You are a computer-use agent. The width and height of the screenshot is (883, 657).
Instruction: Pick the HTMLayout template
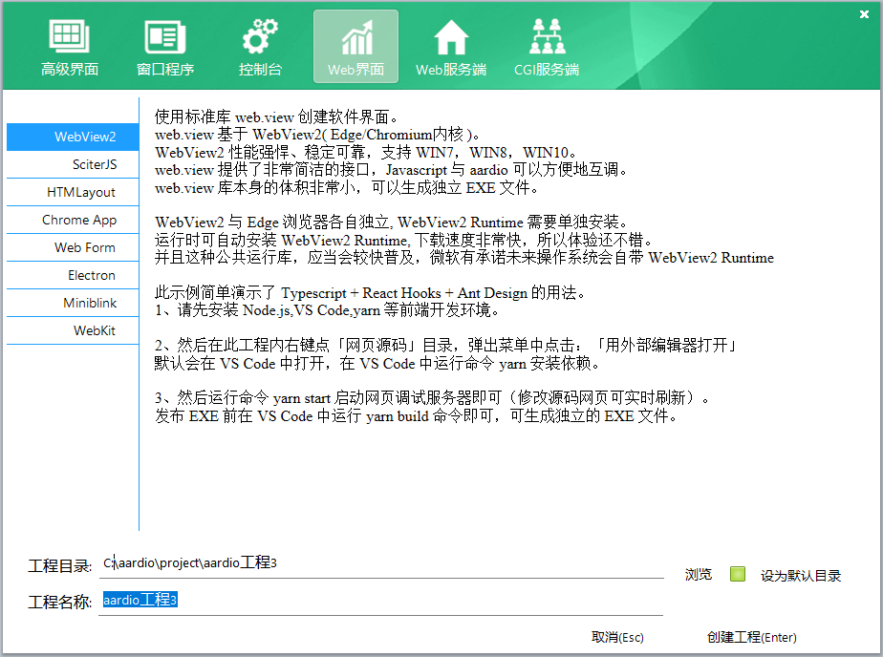73,192
